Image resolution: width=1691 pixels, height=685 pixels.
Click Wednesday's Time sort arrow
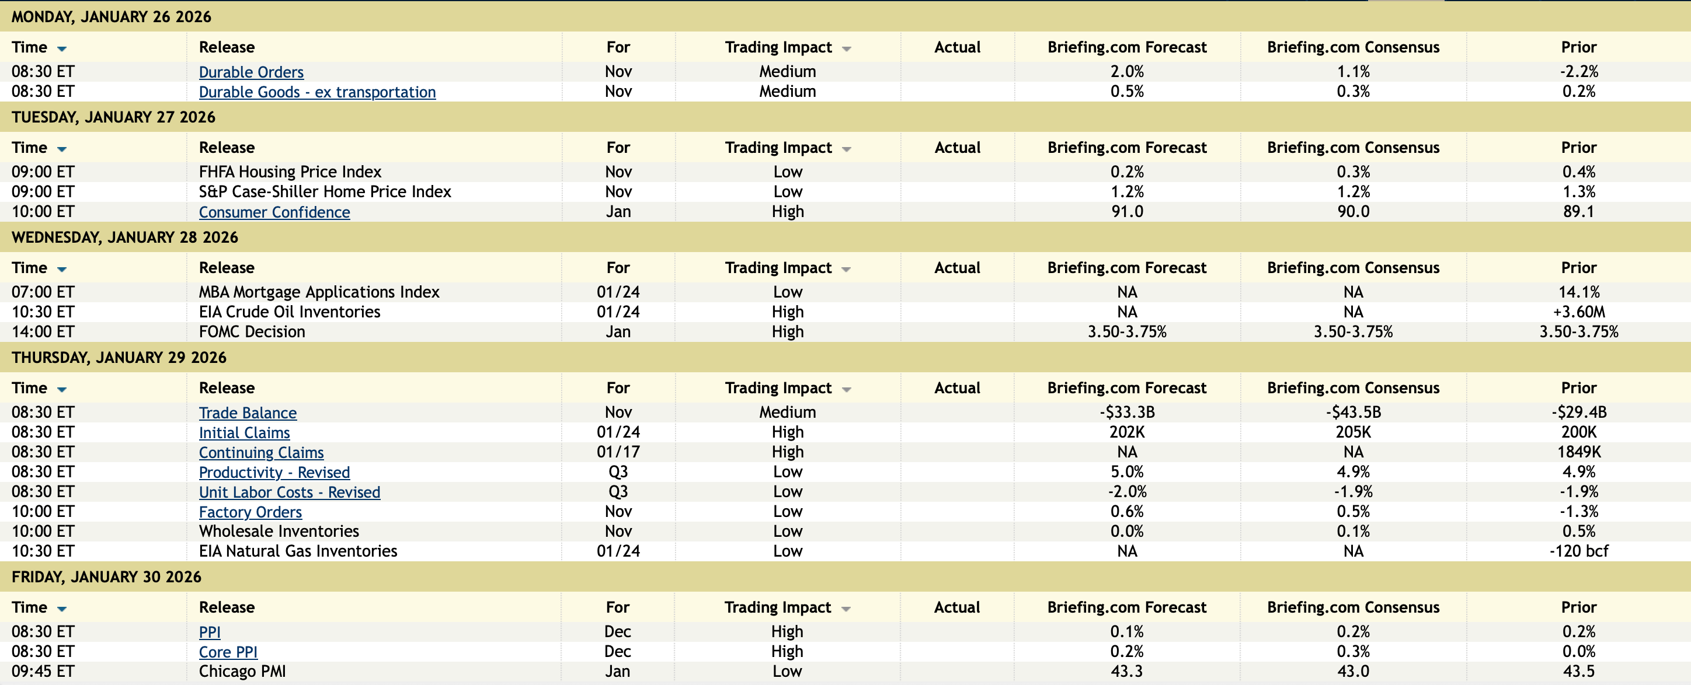[62, 270]
